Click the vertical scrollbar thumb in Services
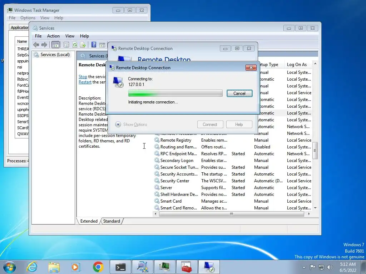The image size is (366, 274). click(315, 150)
